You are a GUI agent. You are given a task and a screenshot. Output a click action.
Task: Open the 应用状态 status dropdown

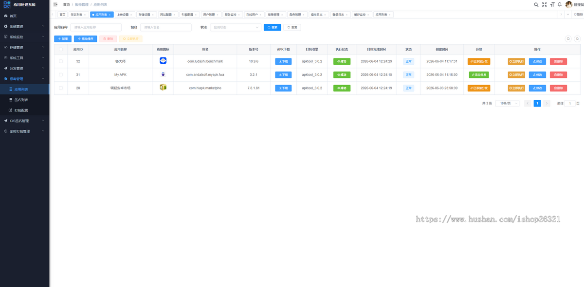(236, 27)
